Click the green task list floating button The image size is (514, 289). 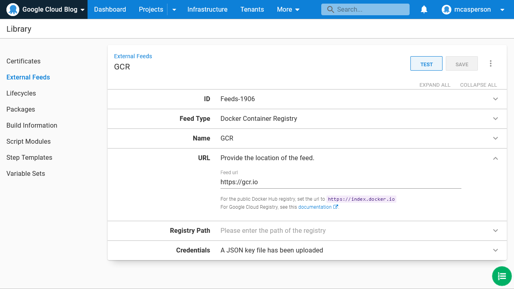click(x=502, y=276)
